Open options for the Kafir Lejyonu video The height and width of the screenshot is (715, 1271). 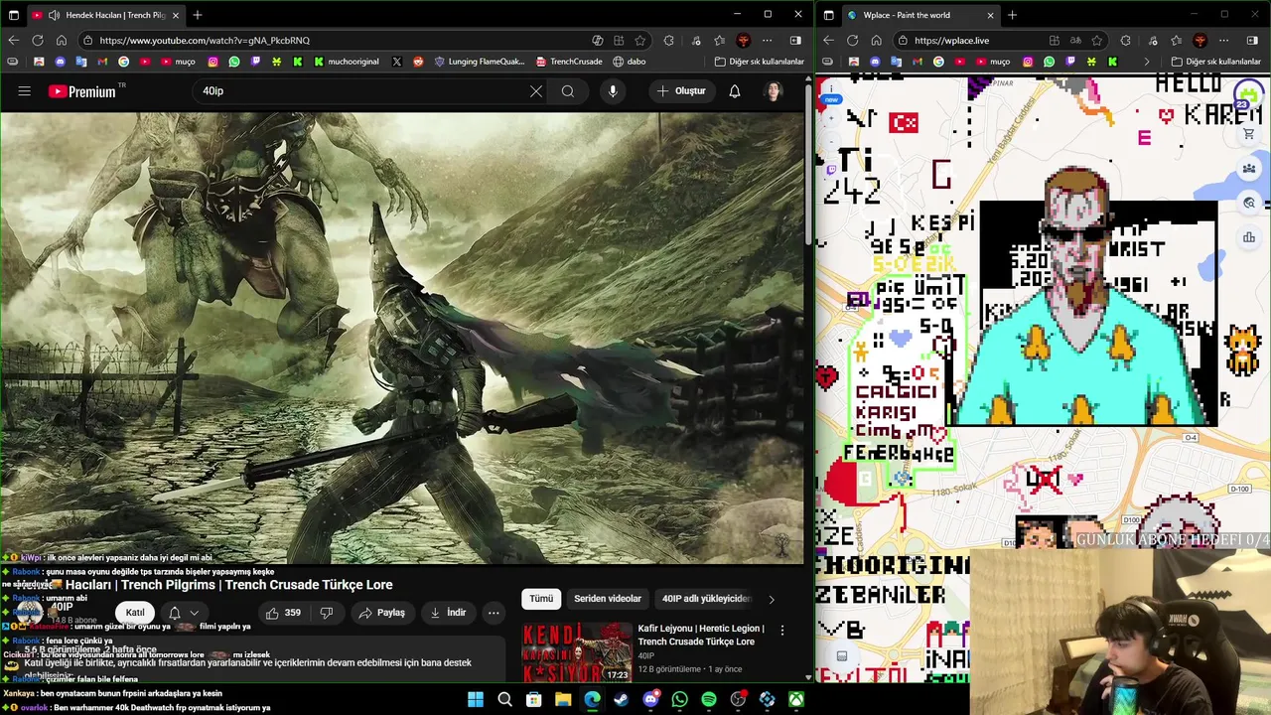(782, 630)
